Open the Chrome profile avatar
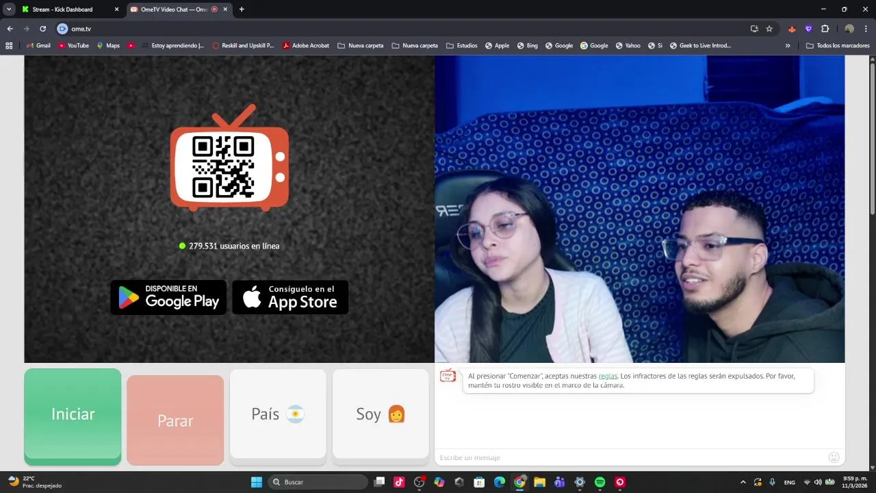The image size is (876, 493). [849, 29]
